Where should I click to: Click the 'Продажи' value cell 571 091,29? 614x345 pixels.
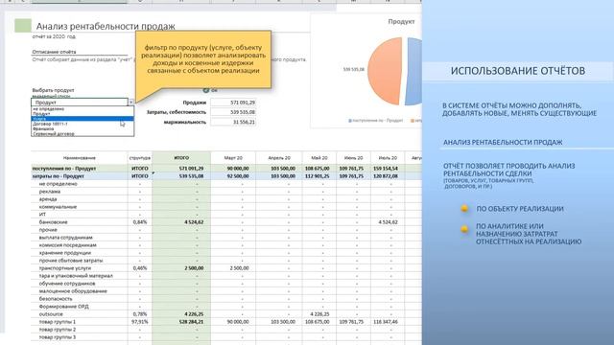click(x=233, y=103)
